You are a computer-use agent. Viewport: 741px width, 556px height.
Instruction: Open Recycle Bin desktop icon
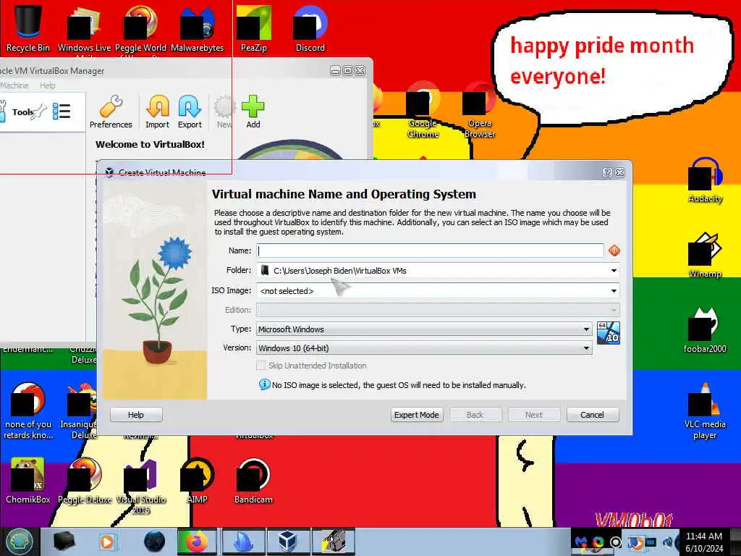pyautogui.click(x=28, y=28)
